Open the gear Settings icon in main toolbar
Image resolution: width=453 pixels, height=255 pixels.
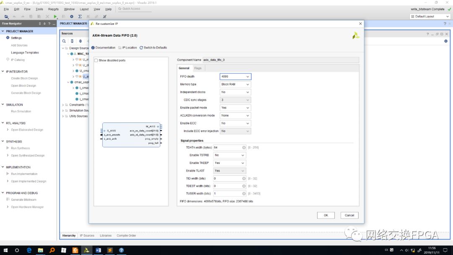click(x=72, y=16)
